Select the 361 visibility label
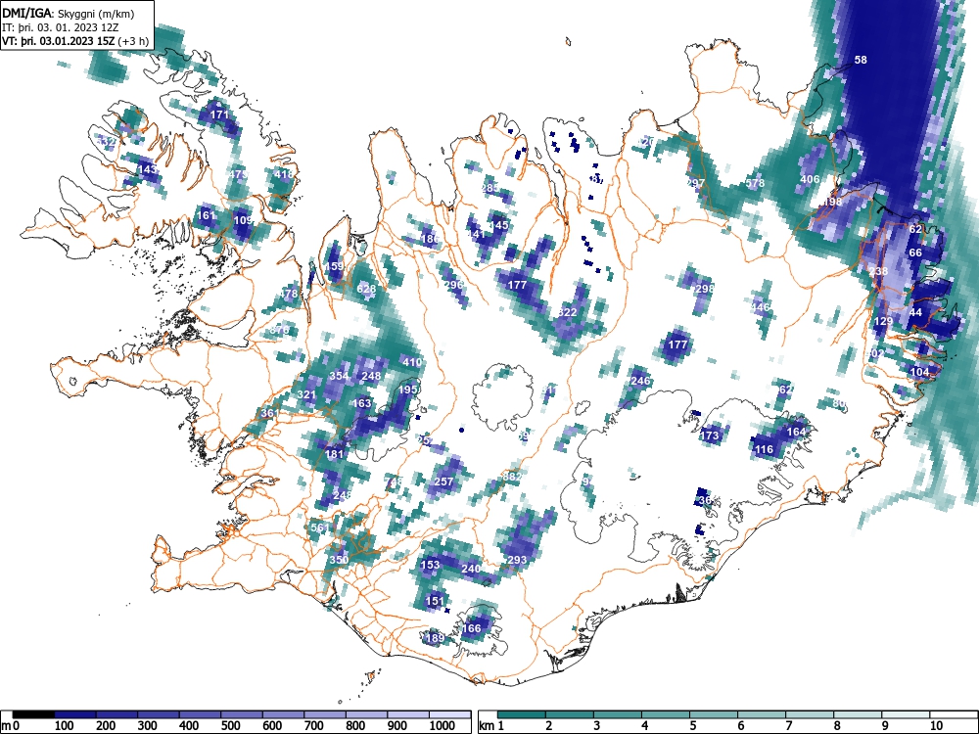 point(270,413)
